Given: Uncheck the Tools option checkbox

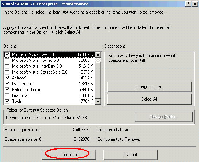Looking at the screenshot, I should pyautogui.click(x=7, y=101).
